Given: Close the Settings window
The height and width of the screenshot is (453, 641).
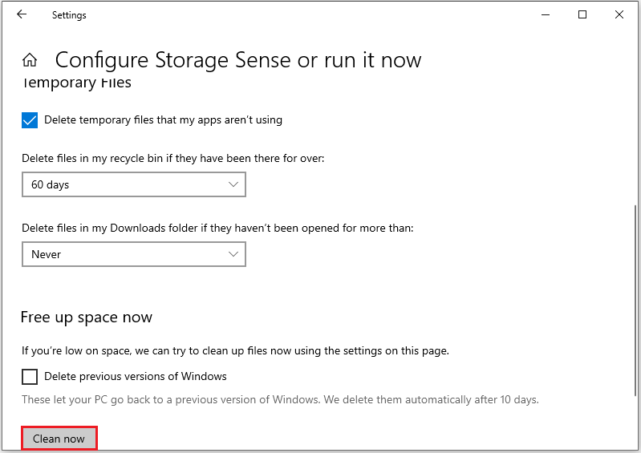Looking at the screenshot, I should point(619,14).
